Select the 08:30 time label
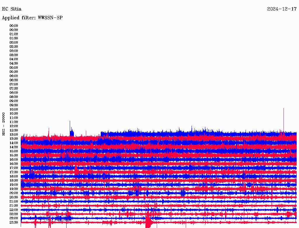Image resolution: width=299 pixels, height=228 pixels. 14,97
